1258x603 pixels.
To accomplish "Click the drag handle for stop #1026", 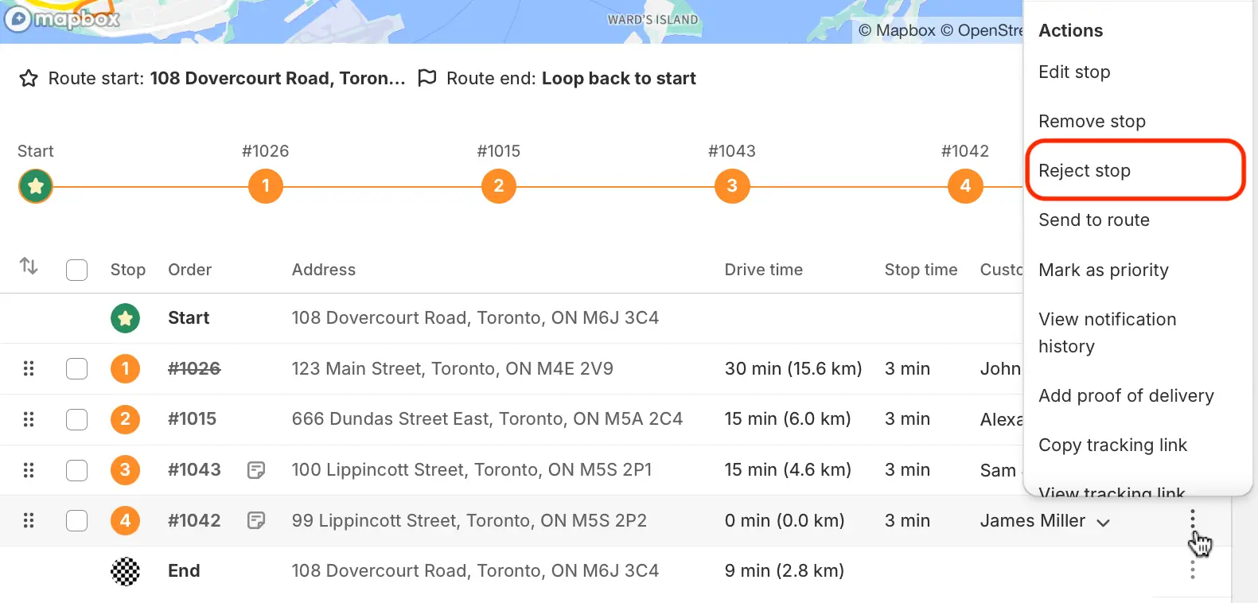I will point(29,368).
